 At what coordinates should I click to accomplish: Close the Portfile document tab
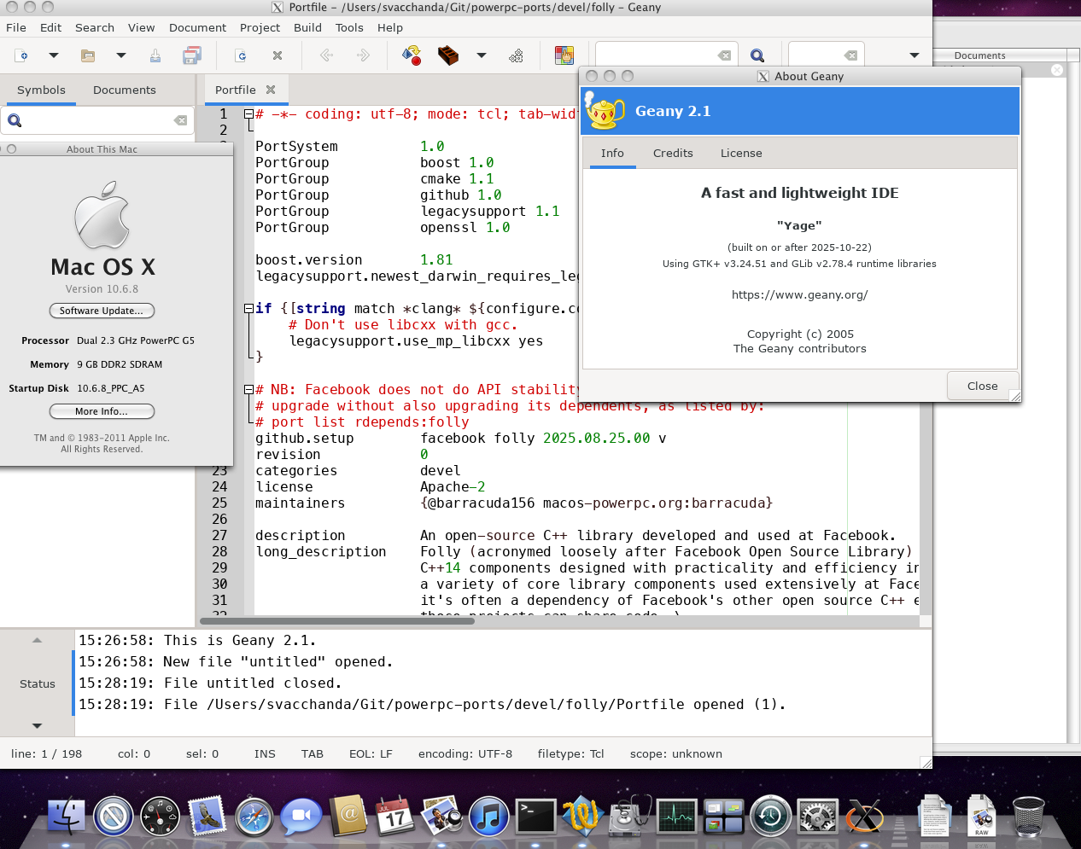[271, 90]
